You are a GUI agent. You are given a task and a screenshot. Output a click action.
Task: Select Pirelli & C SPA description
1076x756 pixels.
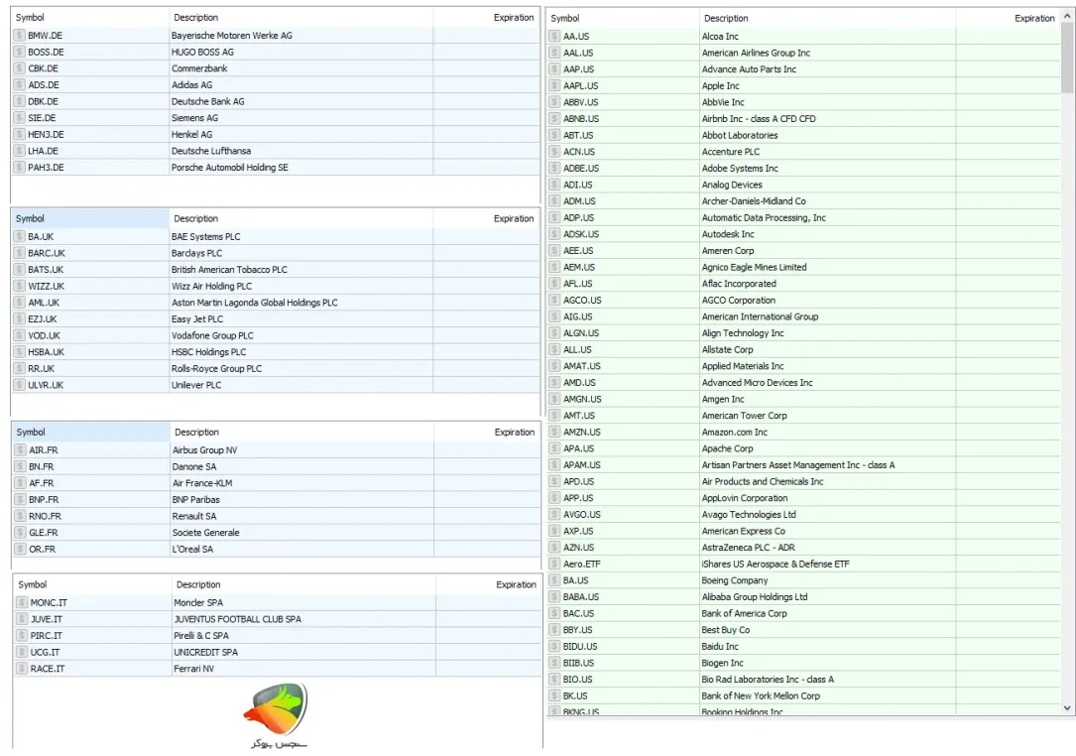201,635
